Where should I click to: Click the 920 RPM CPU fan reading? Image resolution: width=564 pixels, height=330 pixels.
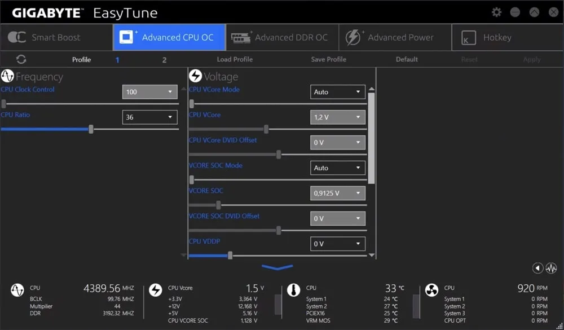[532, 288]
